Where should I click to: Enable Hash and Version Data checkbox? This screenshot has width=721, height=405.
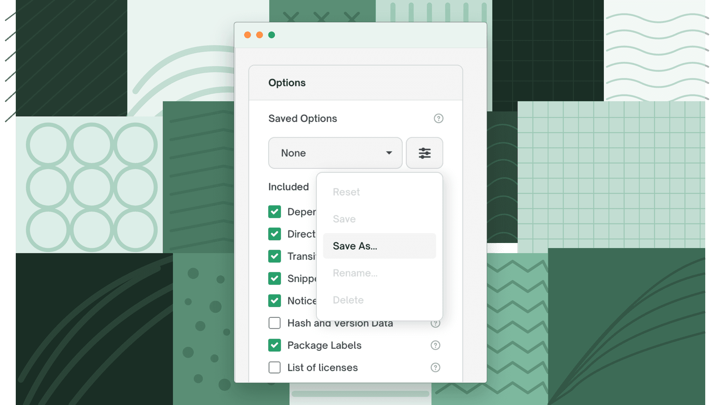coord(275,323)
